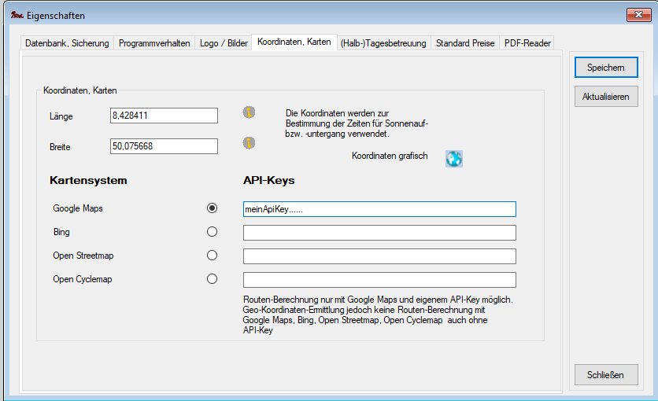Click the info icon next to Länge
Image resolution: width=658 pixels, height=401 pixels.
tap(249, 112)
